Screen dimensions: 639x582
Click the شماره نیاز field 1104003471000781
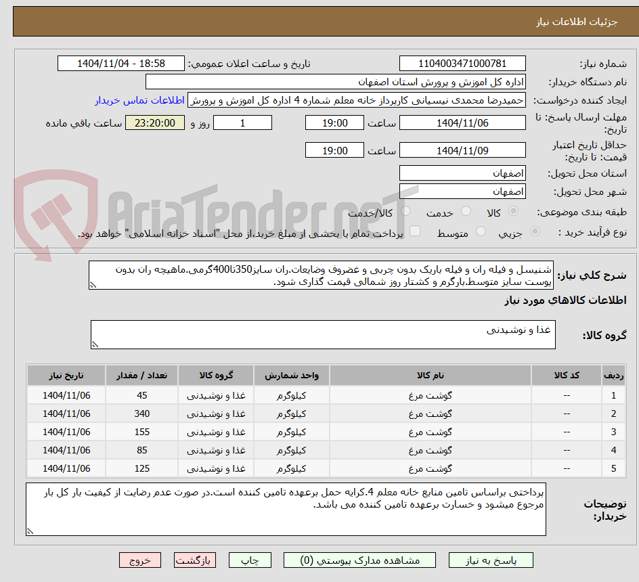pos(462,64)
